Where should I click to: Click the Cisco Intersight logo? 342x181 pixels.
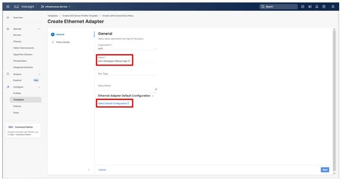point(24,6)
